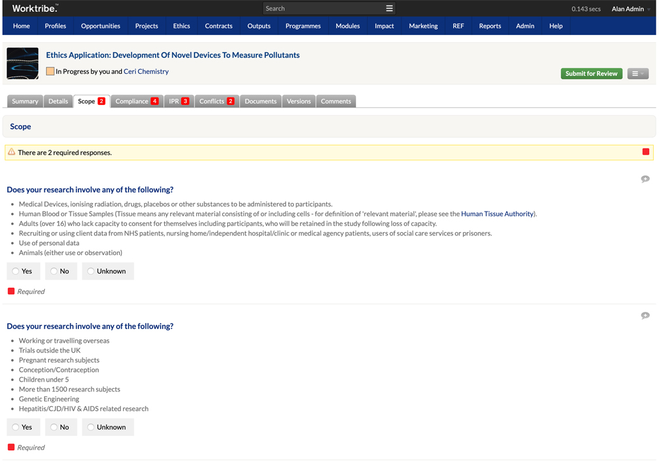Image resolution: width=659 pixels, height=466 pixels.
Task: Open the IPR tab
Action: coord(179,102)
